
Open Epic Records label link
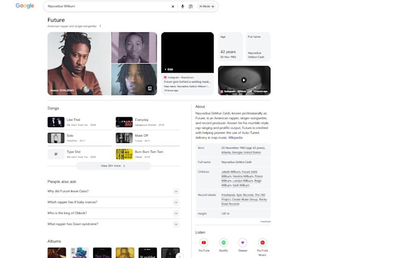[x=245, y=195]
